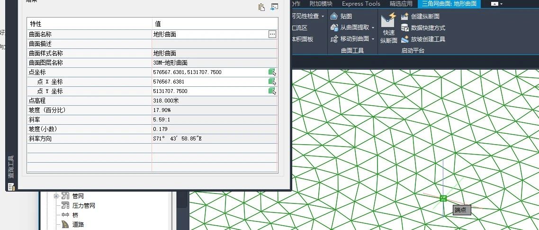Click the 贴图 drape image tool

pos(341,16)
